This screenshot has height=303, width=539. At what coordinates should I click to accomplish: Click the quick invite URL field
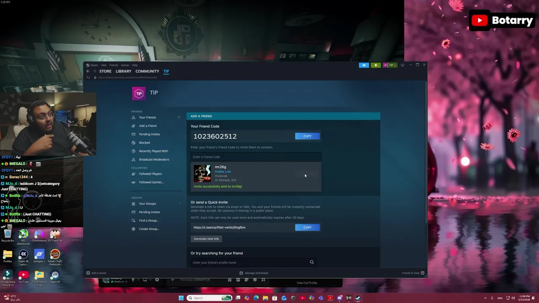pos(243,227)
